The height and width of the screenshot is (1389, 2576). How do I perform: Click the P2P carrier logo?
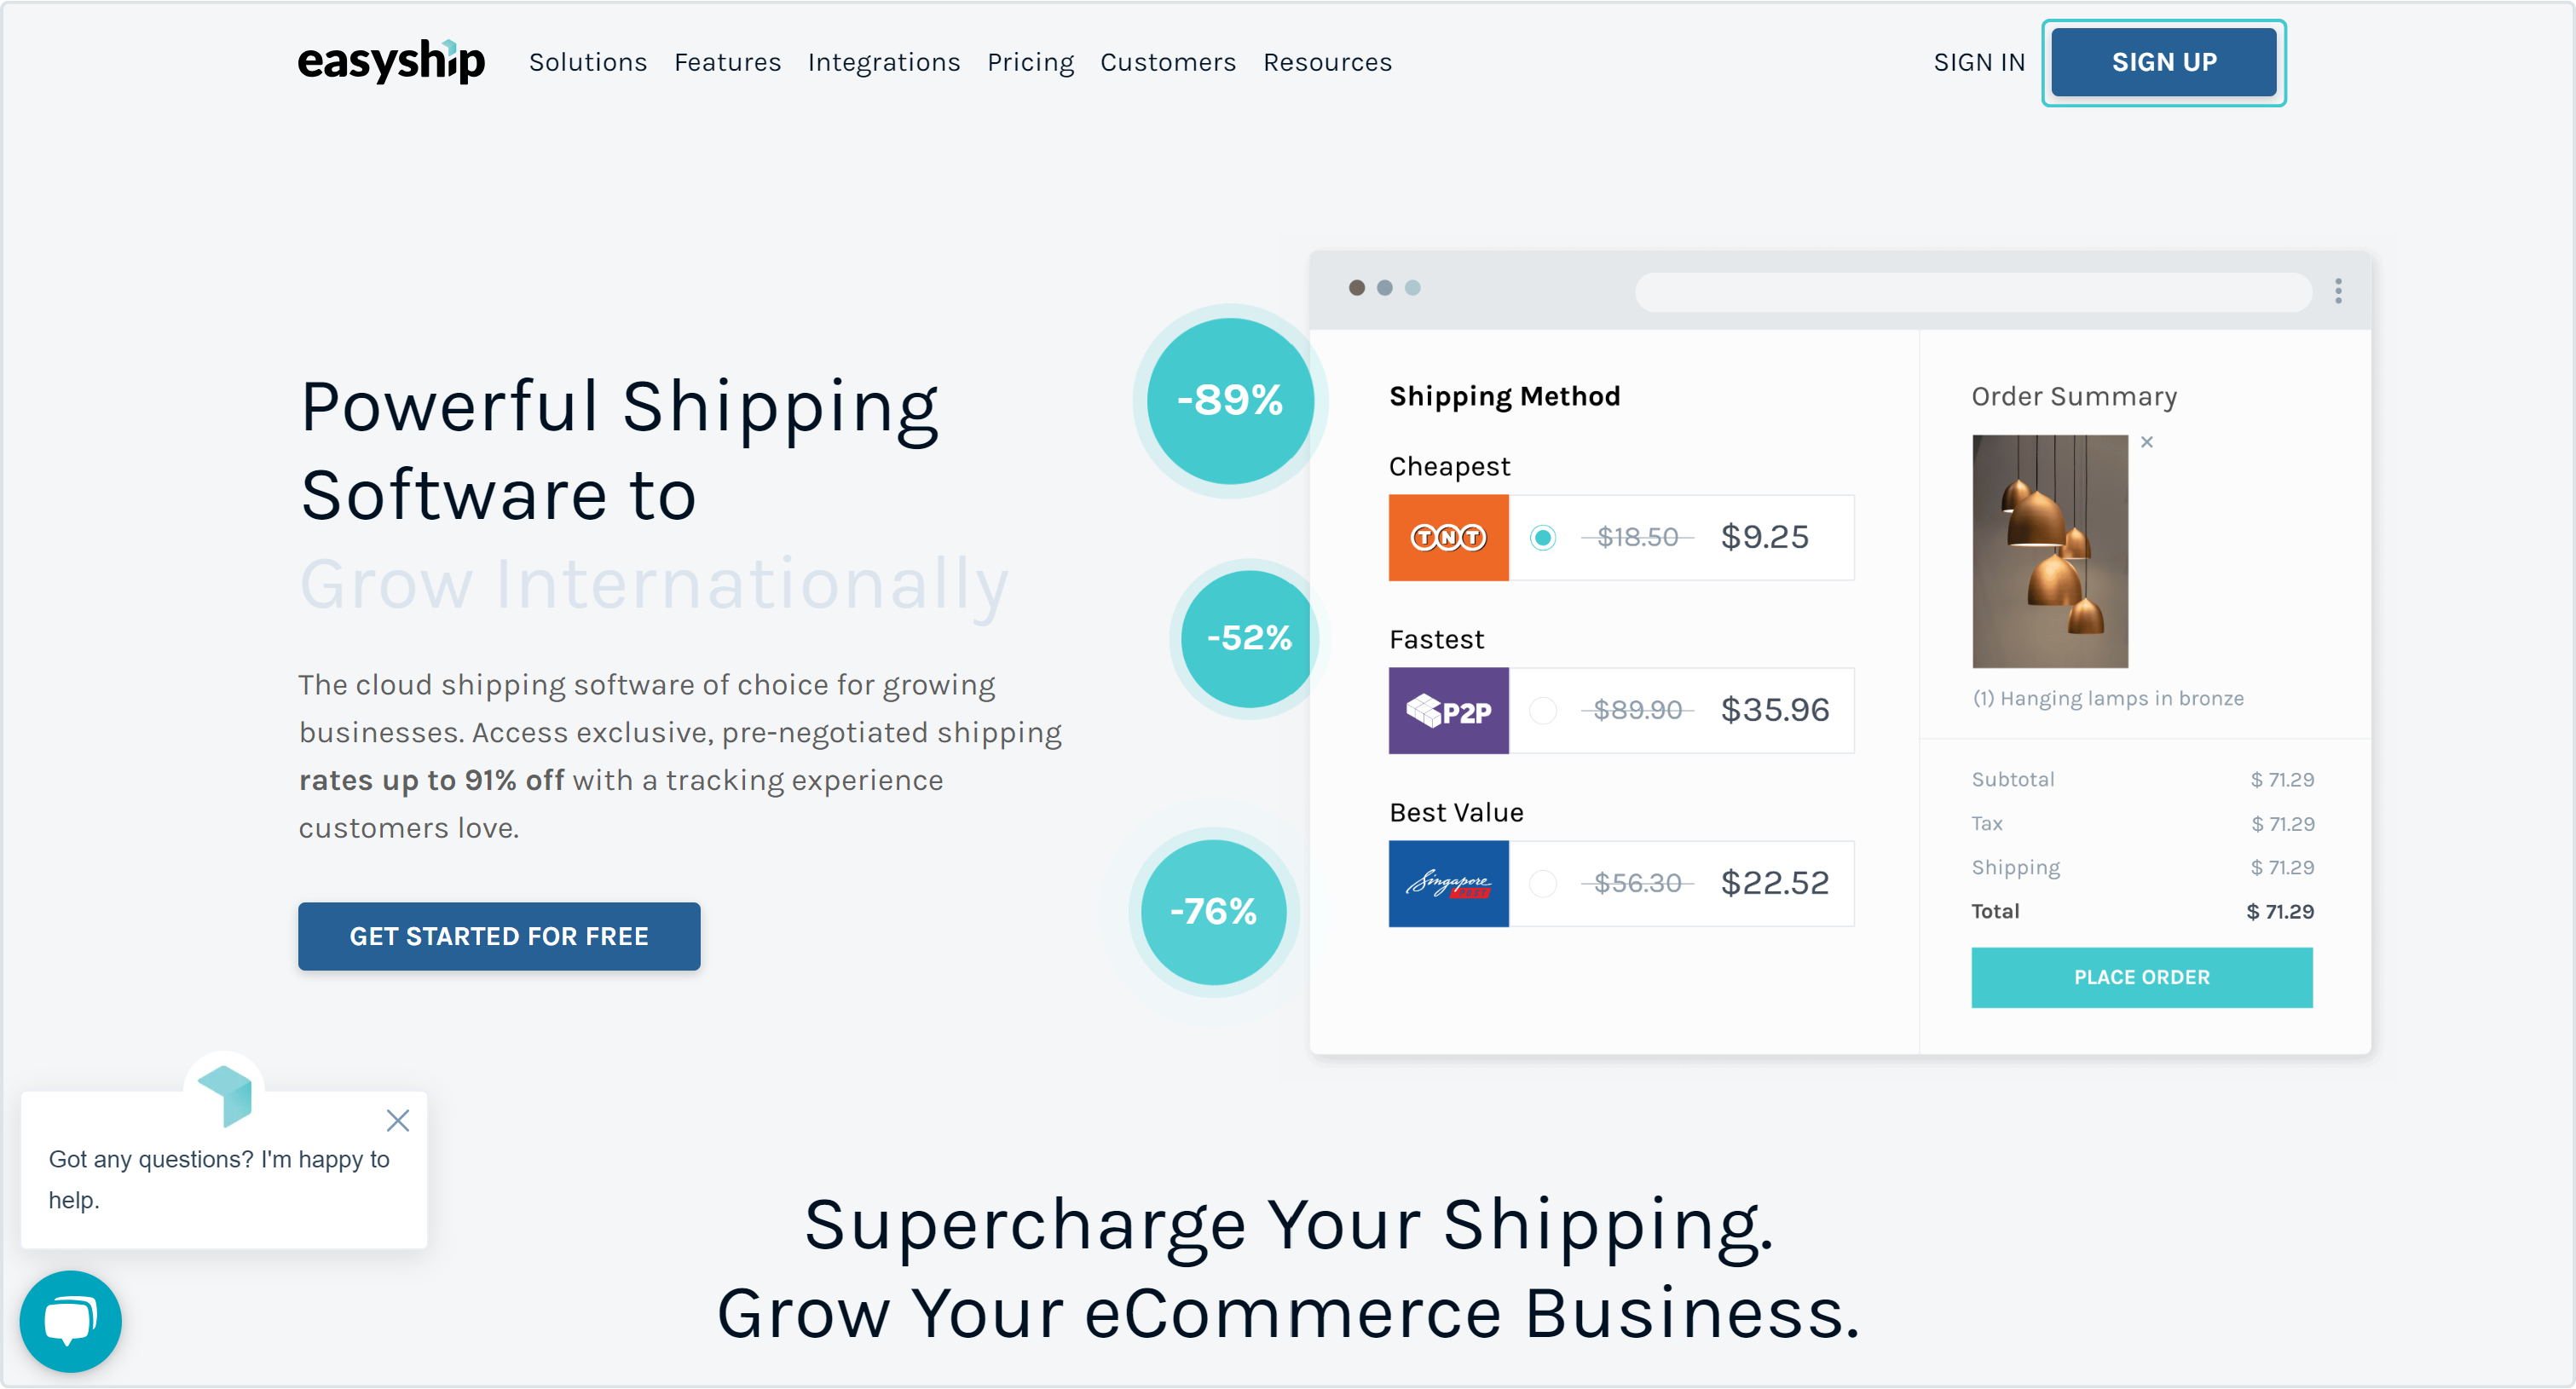(x=1448, y=711)
